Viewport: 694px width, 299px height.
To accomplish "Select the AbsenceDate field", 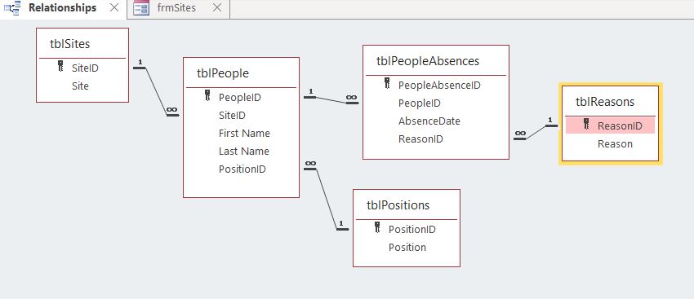I will click(x=429, y=121).
